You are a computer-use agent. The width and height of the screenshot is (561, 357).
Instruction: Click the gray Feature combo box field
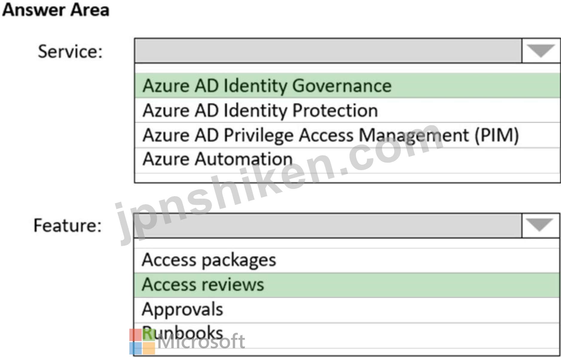328,225
